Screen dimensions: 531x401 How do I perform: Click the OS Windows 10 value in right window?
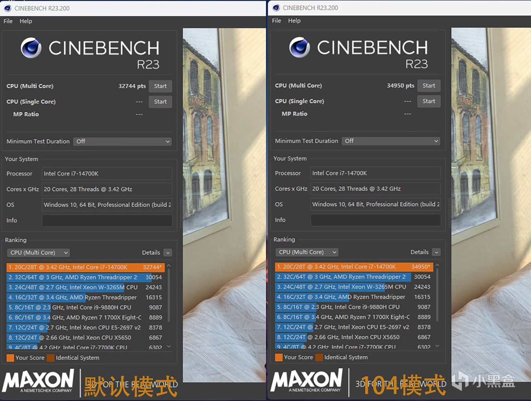point(375,205)
